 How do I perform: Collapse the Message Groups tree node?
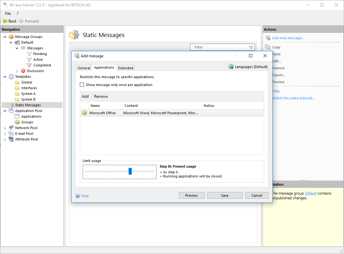(x=5, y=37)
